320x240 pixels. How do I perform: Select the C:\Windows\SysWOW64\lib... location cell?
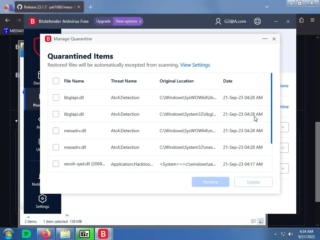188,97
